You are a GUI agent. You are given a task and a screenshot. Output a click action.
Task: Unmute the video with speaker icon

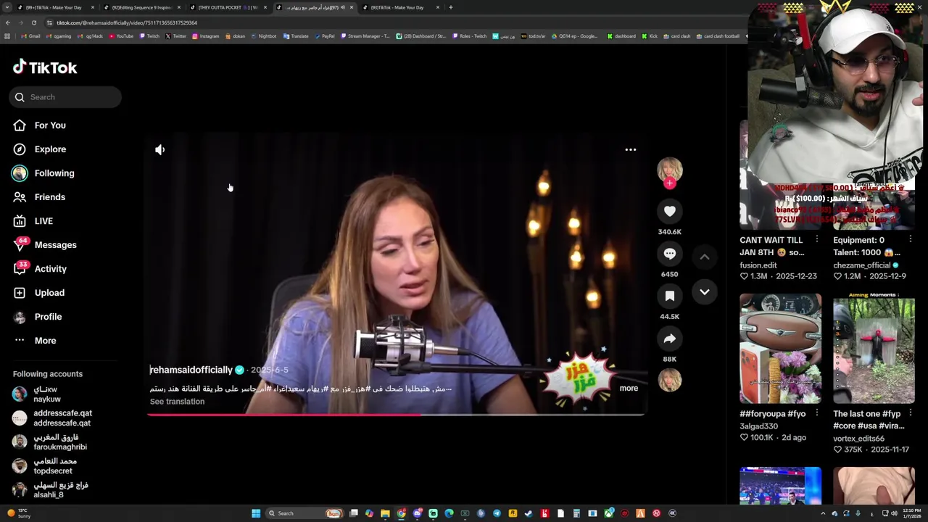(160, 150)
